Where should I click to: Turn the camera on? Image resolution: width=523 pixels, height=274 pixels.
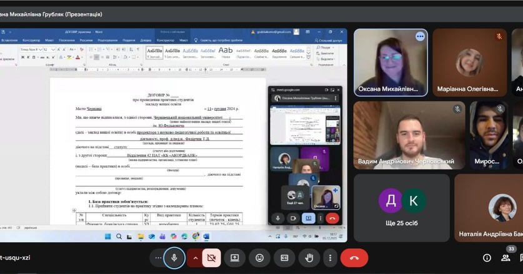tap(212, 258)
